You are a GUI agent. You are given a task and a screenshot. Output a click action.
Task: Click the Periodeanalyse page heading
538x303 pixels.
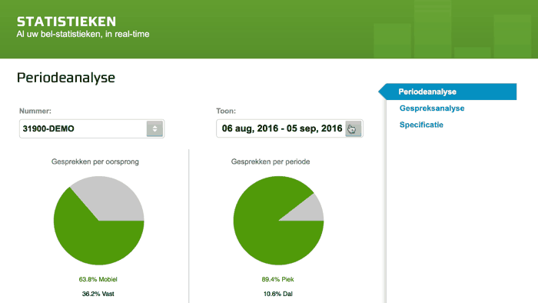[66, 78]
